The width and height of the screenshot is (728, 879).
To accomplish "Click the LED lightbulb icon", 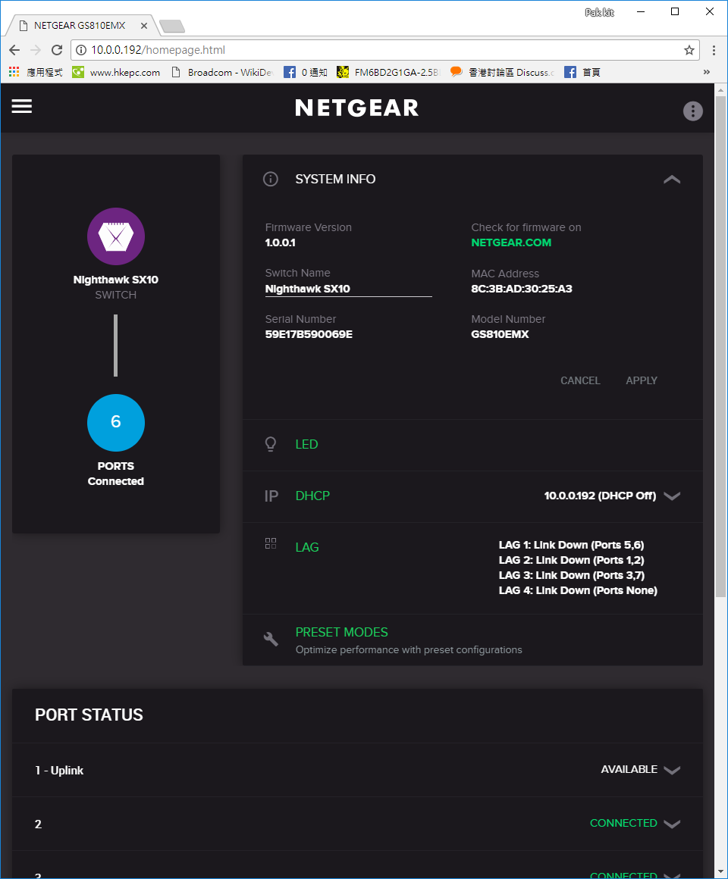I will tap(270, 445).
